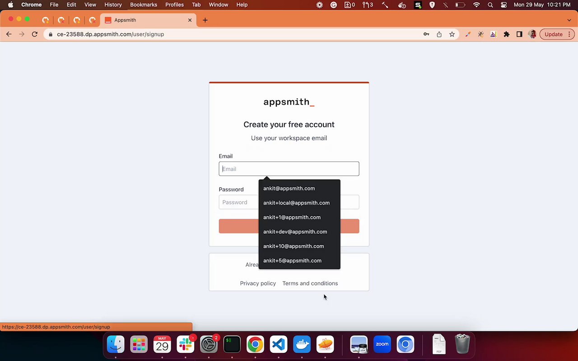Open Docker from the dock

click(302, 345)
